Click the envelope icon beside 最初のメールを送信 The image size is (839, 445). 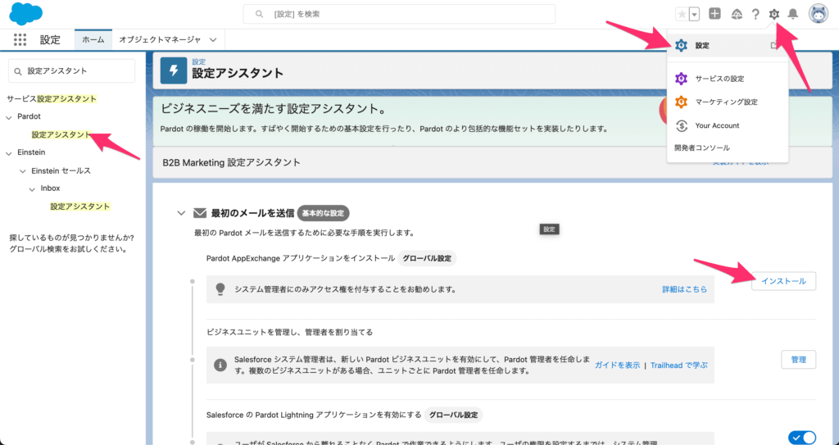coord(200,213)
